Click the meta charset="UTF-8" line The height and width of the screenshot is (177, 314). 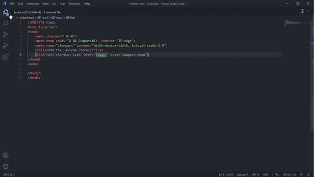click(56, 36)
